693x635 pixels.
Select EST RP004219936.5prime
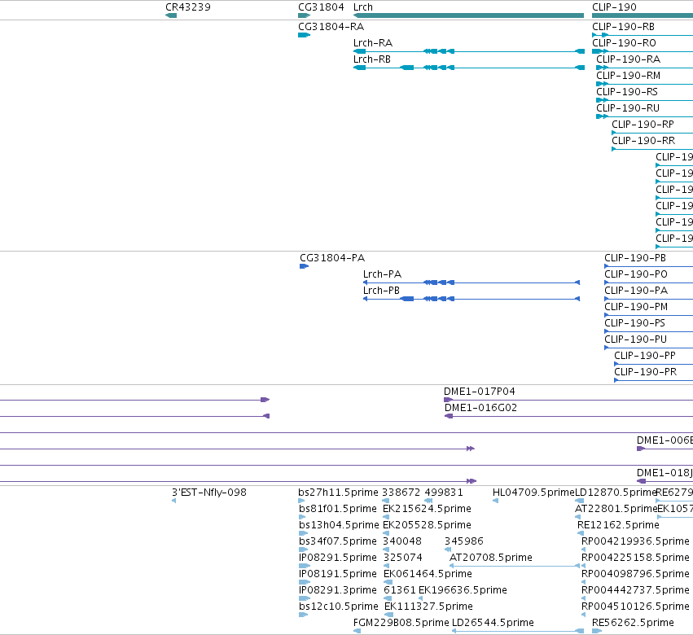[635, 541]
